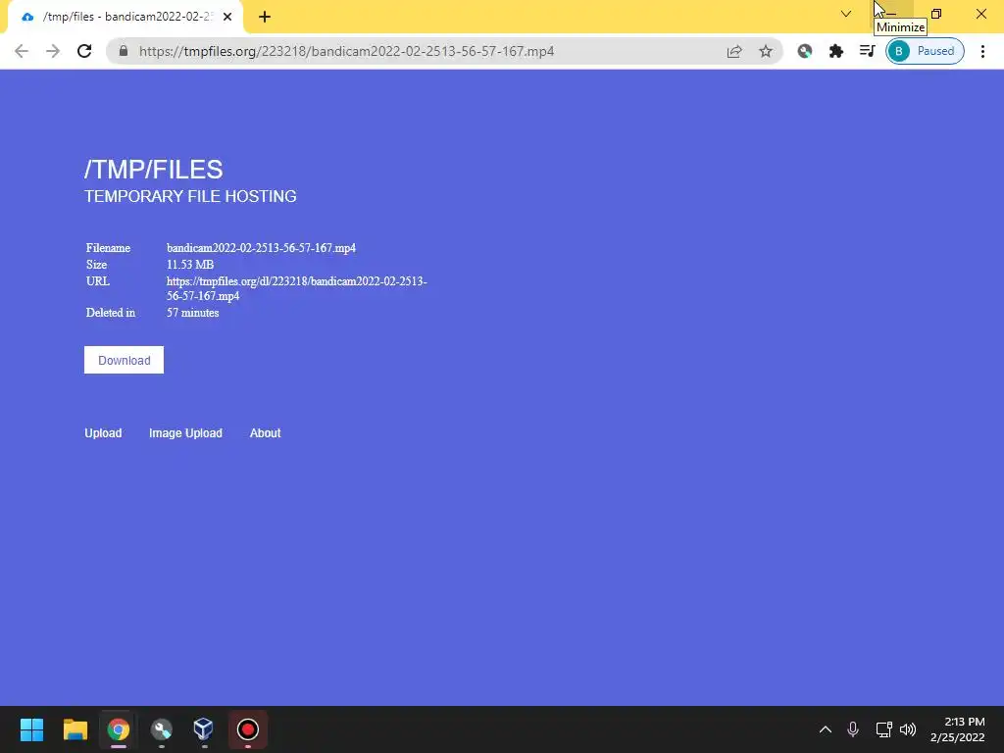The image size is (1004, 753).
Task: Go back to the previous page
Action: 22,51
